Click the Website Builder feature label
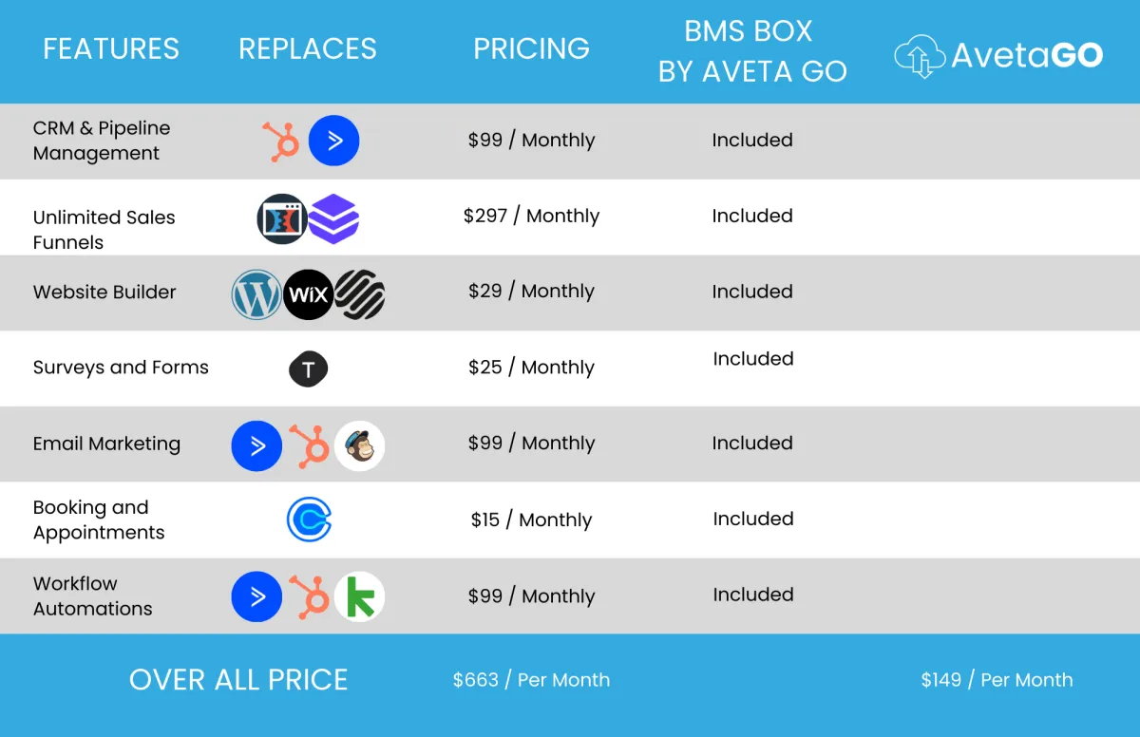 (104, 293)
